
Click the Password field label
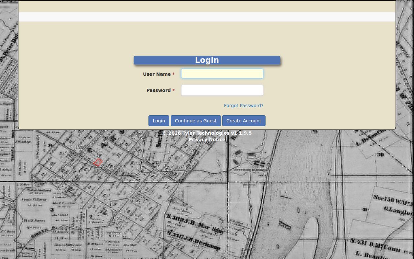158,90
